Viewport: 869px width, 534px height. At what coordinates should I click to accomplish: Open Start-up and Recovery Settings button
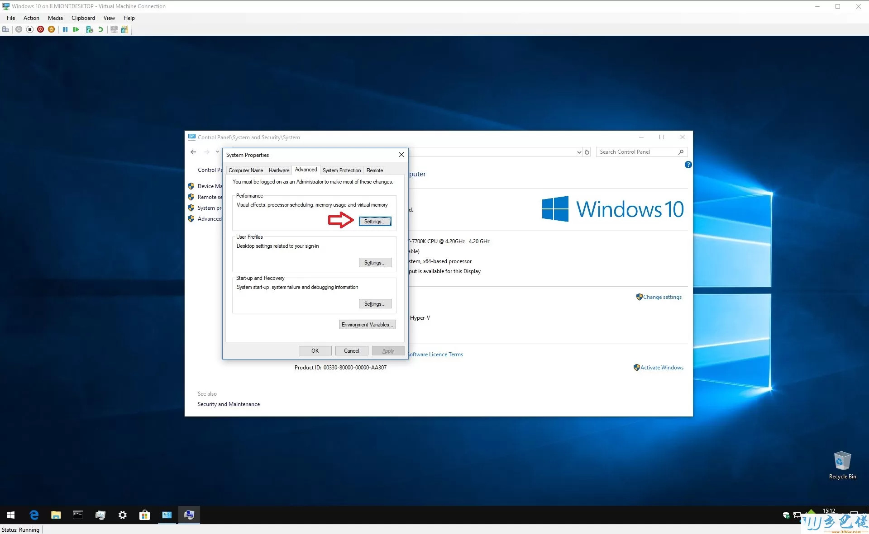(x=375, y=304)
